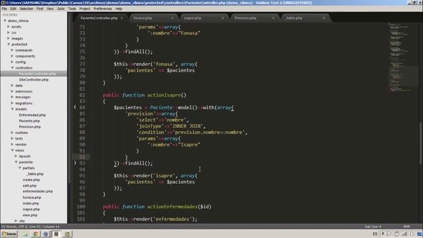This screenshot has width=423, height=238.
Task: Click the Sublime Text taskbar button
Action: coord(56,234)
